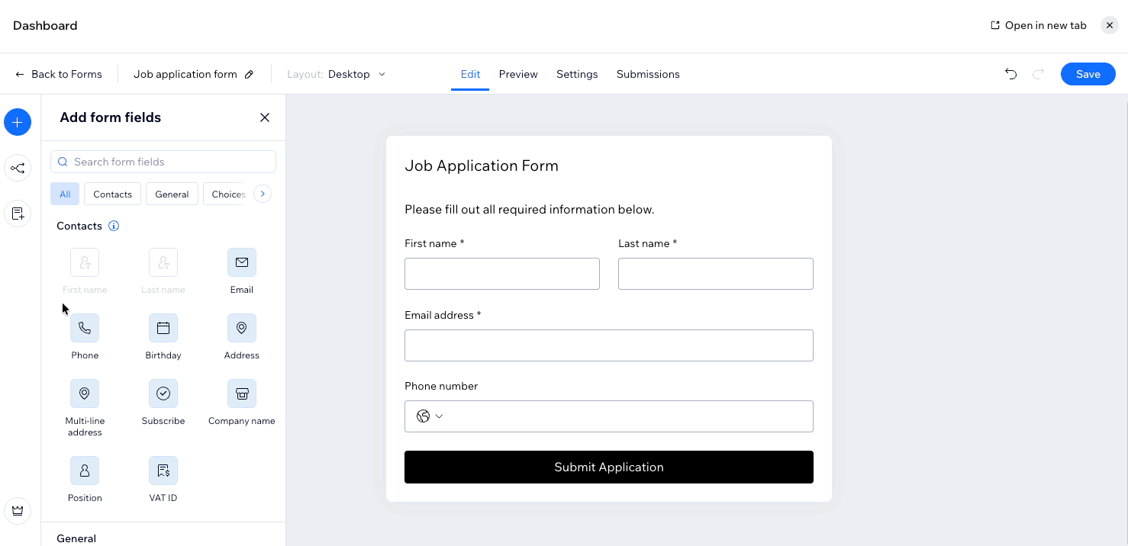Screen dimensions: 1128x546
Task: Click the undo arrow icon
Action: coord(1010,74)
